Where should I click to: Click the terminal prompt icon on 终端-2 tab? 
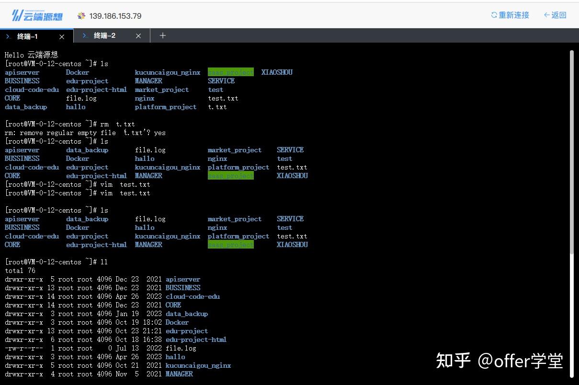(83, 35)
